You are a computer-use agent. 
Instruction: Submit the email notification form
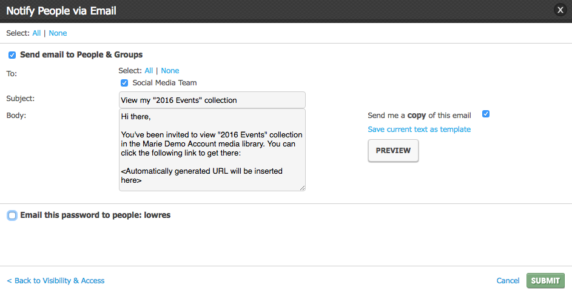[545, 281]
